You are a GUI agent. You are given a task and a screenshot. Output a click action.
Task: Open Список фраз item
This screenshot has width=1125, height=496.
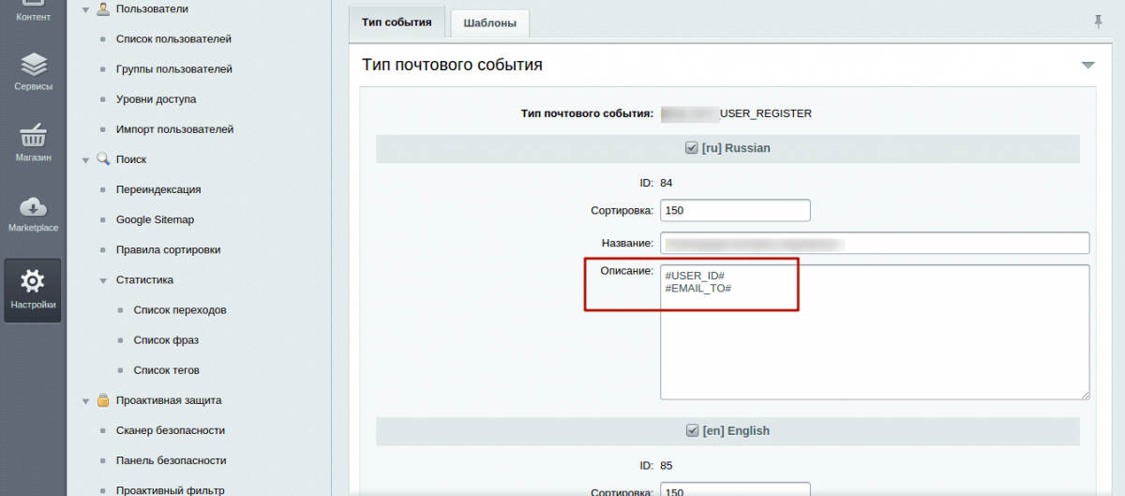pos(166,340)
